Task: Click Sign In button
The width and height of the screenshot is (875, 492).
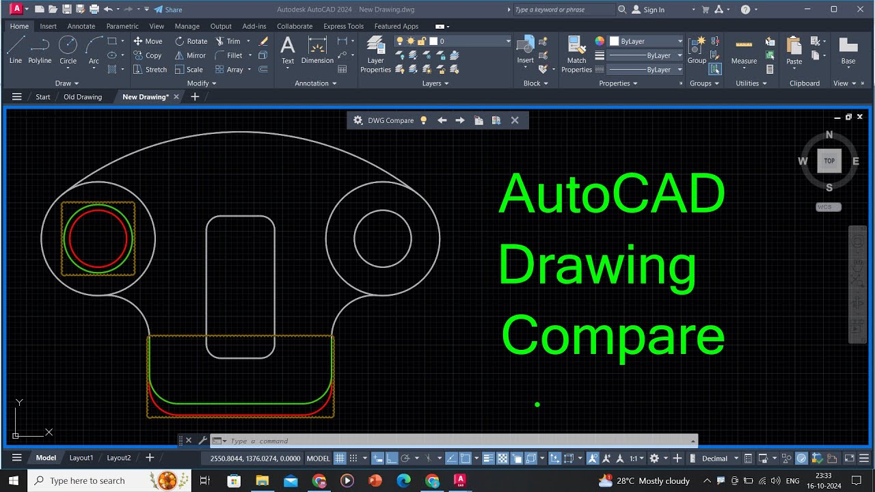Action: click(649, 10)
